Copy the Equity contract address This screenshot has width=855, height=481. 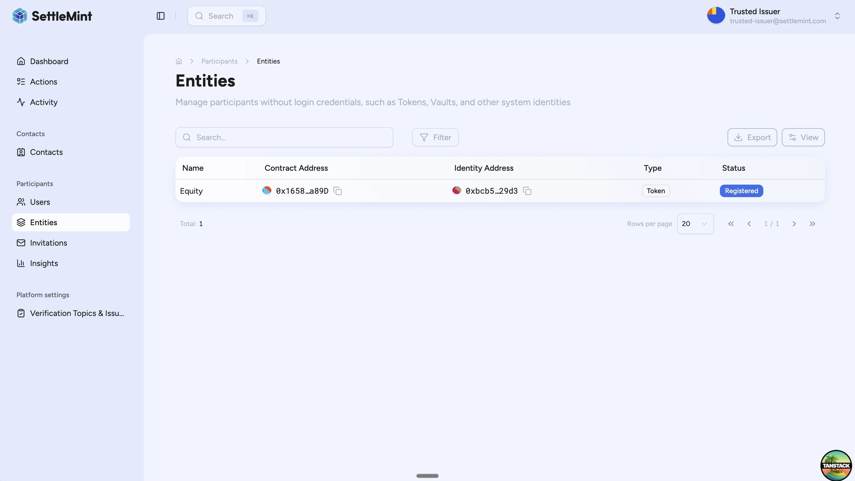click(x=338, y=191)
